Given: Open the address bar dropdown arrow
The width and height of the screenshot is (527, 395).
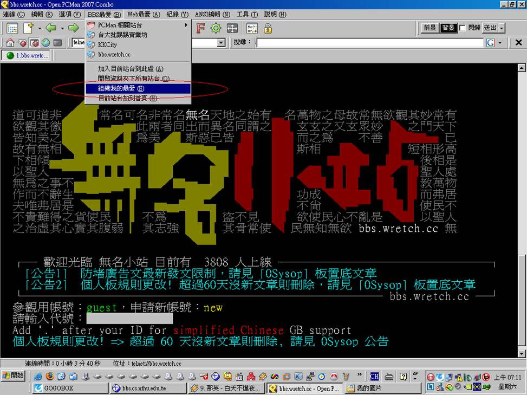Looking at the screenshot, I should coord(221,43).
